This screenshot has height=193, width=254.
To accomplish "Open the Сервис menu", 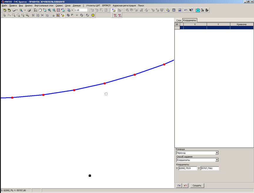I will pos(59,6).
